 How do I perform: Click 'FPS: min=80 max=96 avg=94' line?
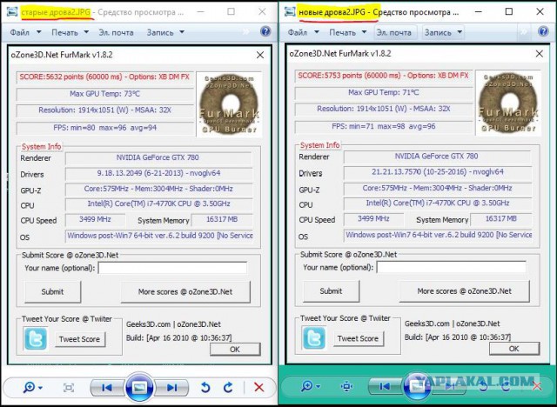tap(104, 127)
